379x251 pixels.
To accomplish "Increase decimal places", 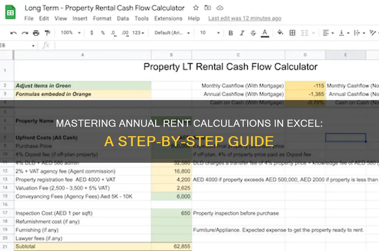I will 125,33.
